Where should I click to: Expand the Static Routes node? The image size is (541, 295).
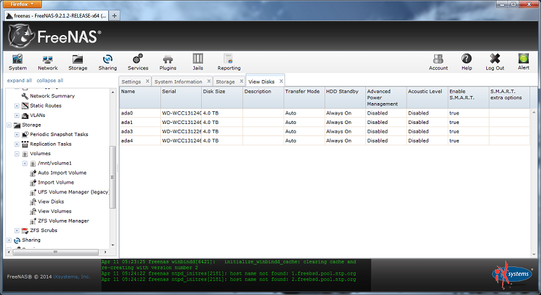pos(17,106)
